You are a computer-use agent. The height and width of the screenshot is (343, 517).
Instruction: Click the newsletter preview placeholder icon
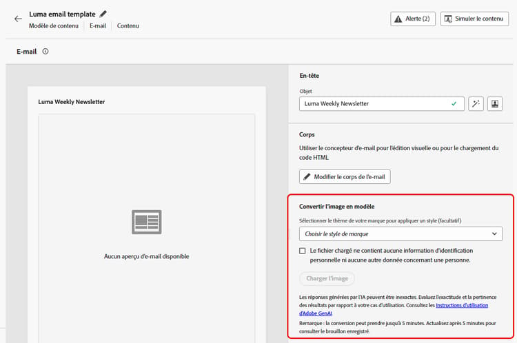pos(147,222)
